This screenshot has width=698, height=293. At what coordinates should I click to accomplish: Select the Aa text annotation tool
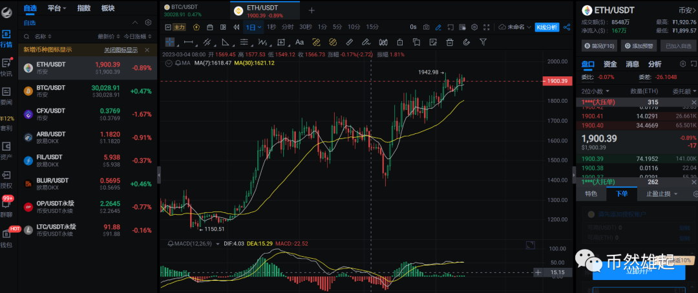pos(300,42)
